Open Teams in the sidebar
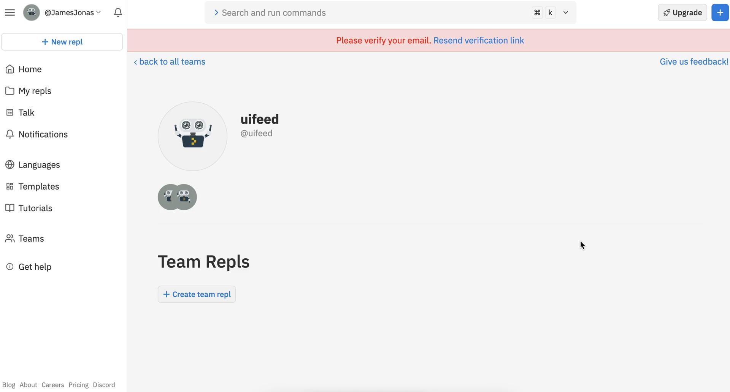 31,239
